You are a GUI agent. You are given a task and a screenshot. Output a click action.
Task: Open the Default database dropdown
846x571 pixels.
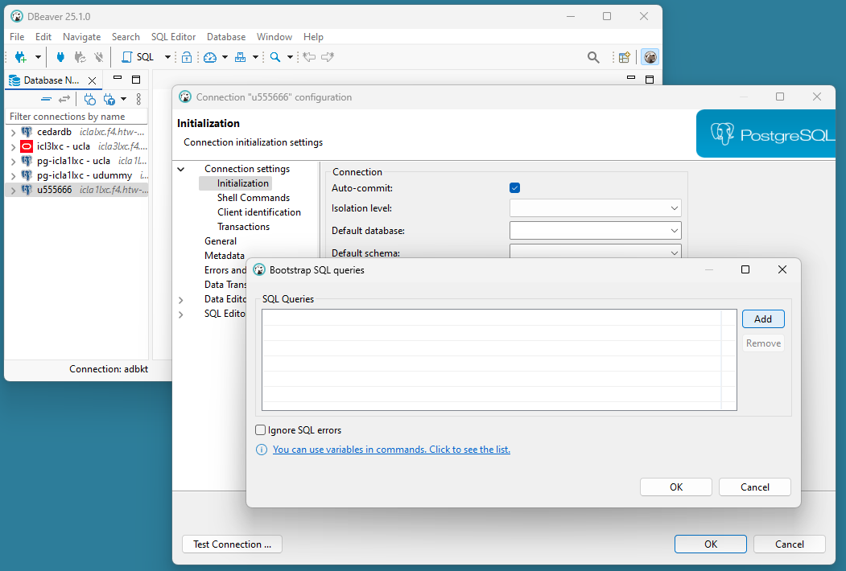[x=595, y=231]
